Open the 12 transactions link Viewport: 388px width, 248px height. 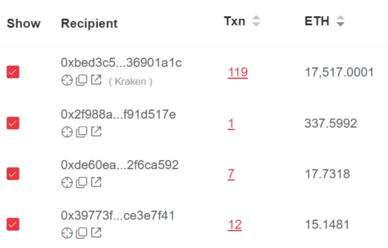pos(235,225)
